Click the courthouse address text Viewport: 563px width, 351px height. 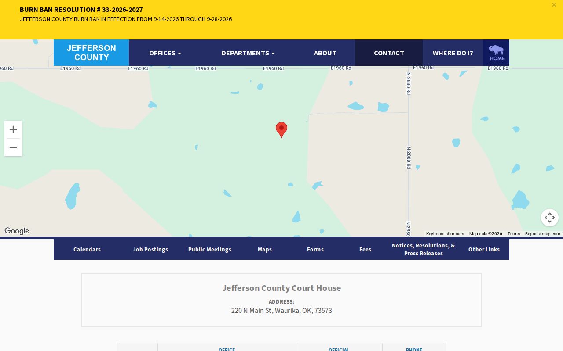pos(281,310)
